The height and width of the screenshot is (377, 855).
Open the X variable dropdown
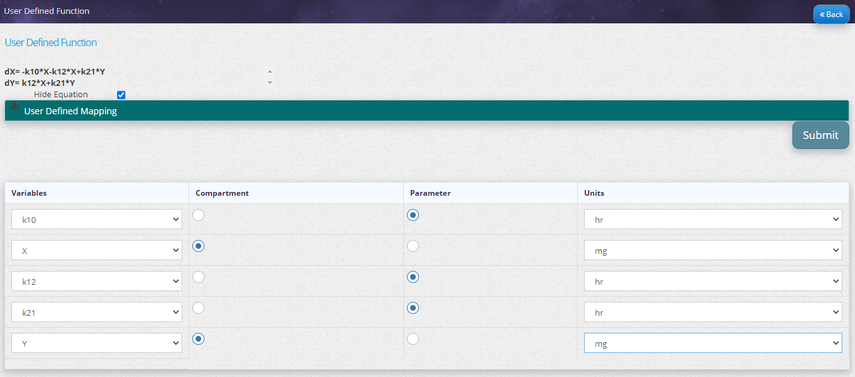[97, 251]
